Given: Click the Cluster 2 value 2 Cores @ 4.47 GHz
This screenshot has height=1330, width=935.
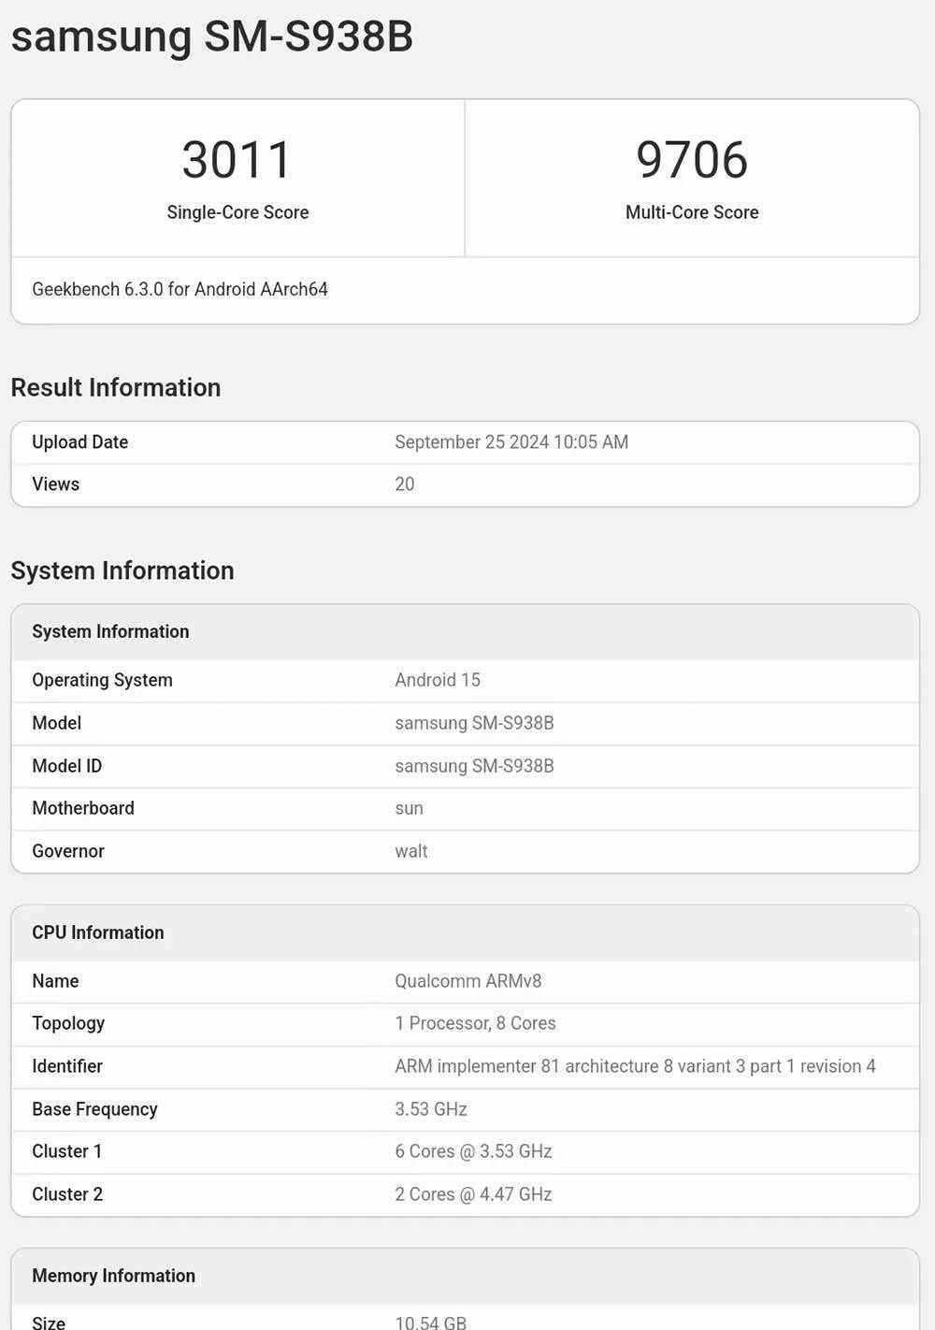Looking at the screenshot, I should (x=473, y=1194).
